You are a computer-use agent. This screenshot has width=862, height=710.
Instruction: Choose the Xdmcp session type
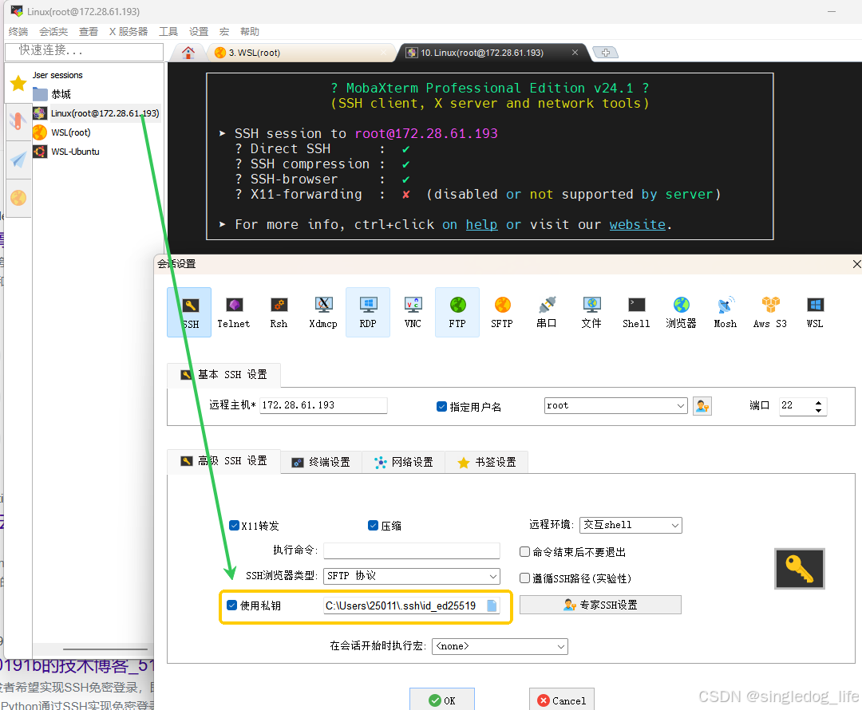pos(323,312)
